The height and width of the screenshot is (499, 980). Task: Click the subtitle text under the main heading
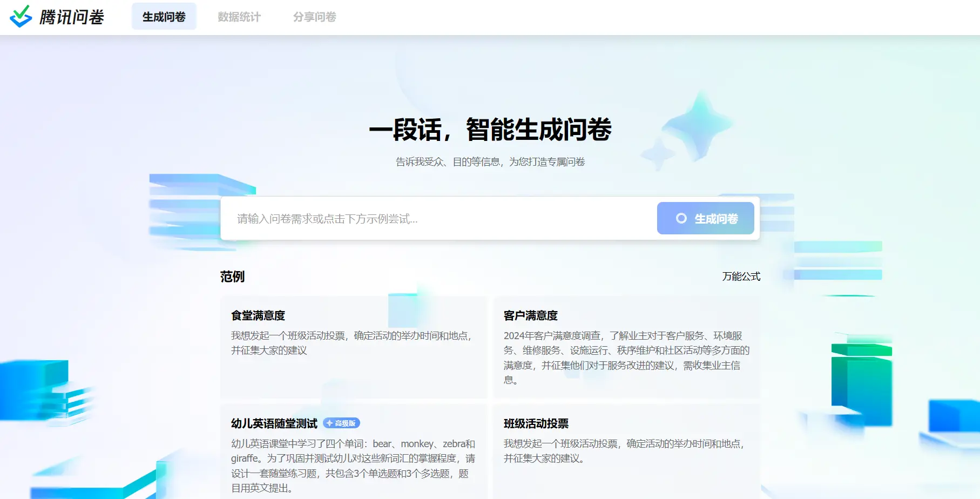pos(490,161)
